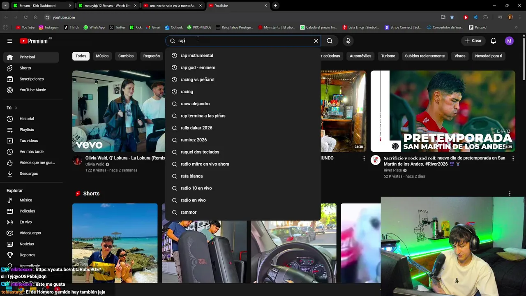Open Videos que me gustan in the sidebar
The height and width of the screenshot is (296, 526).
tap(31, 162)
